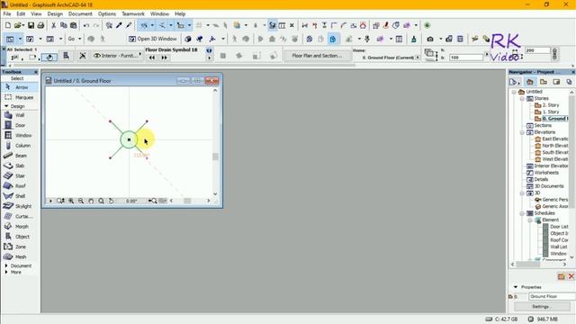The width and height of the screenshot is (576, 324).
Task: Click the Ground Floor name field in Properties
Action: pos(552,296)
